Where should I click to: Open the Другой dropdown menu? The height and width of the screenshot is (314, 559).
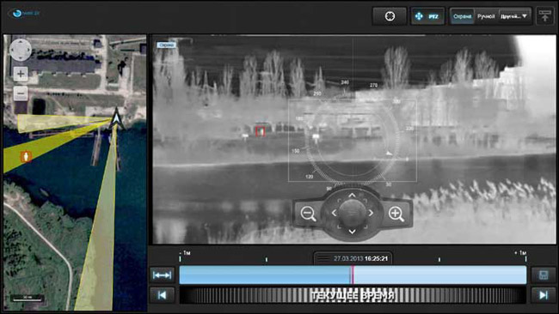[x=514, y=16]
